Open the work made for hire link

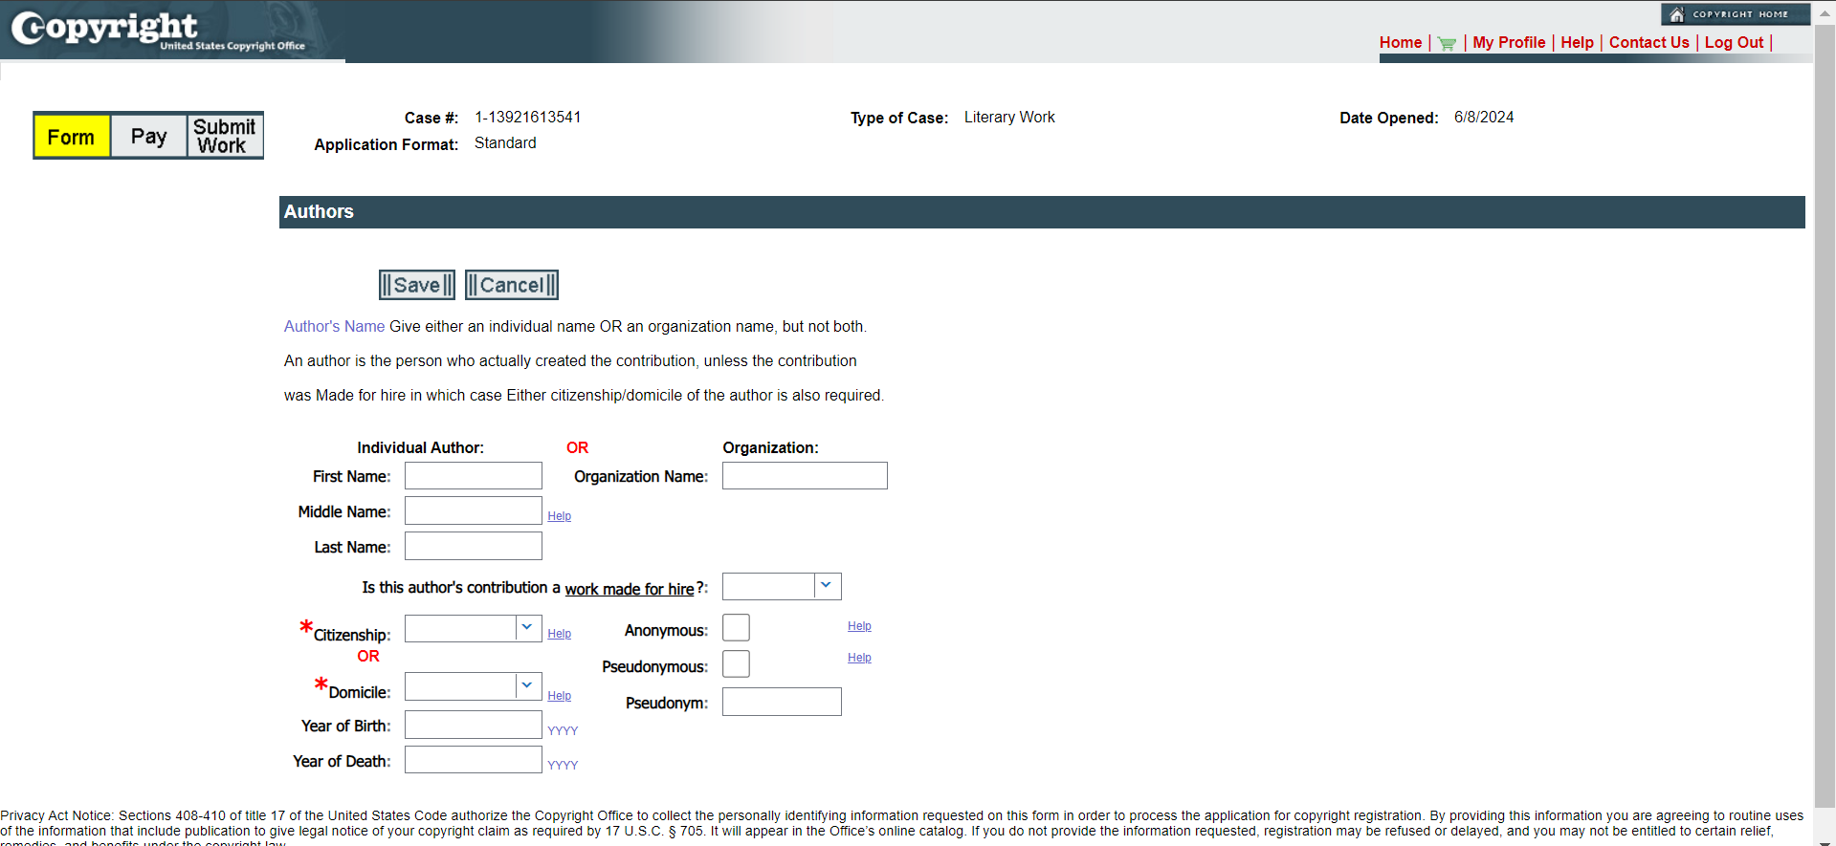(x=630, y=589)
